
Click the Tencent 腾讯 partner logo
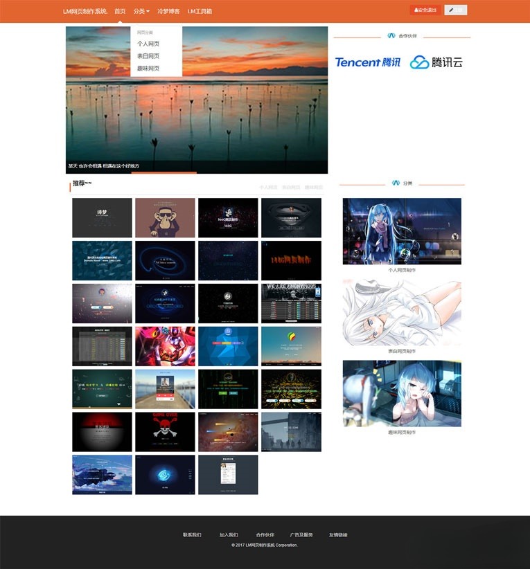coord(367,62)
